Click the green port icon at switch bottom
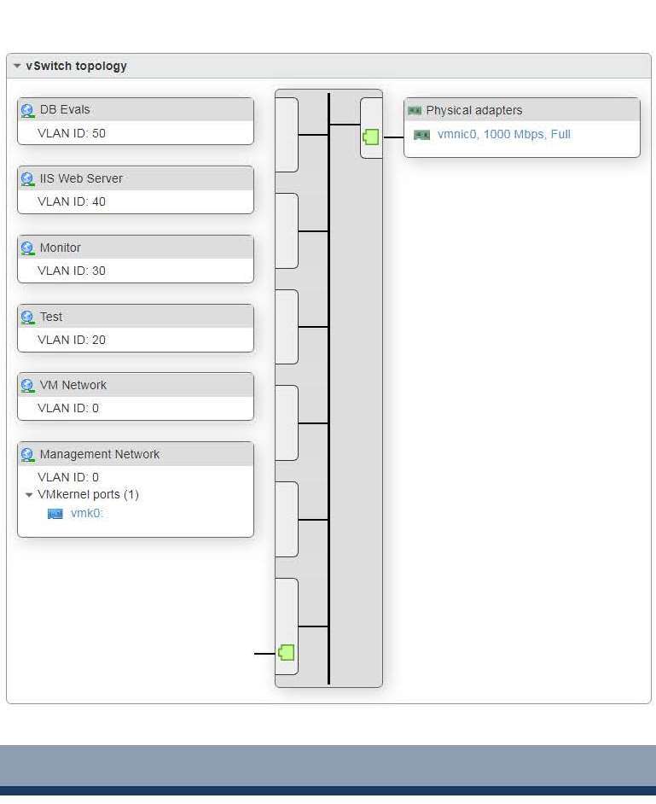656x804 pixels. [287, 652]
